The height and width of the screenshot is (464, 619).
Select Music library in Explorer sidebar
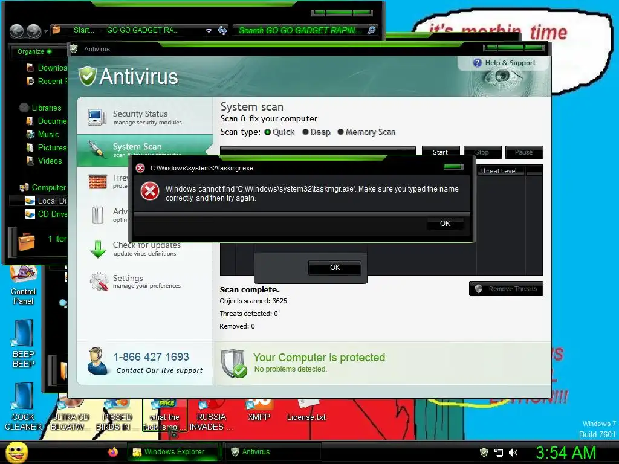pyautogui.click(x=43, y=135)
